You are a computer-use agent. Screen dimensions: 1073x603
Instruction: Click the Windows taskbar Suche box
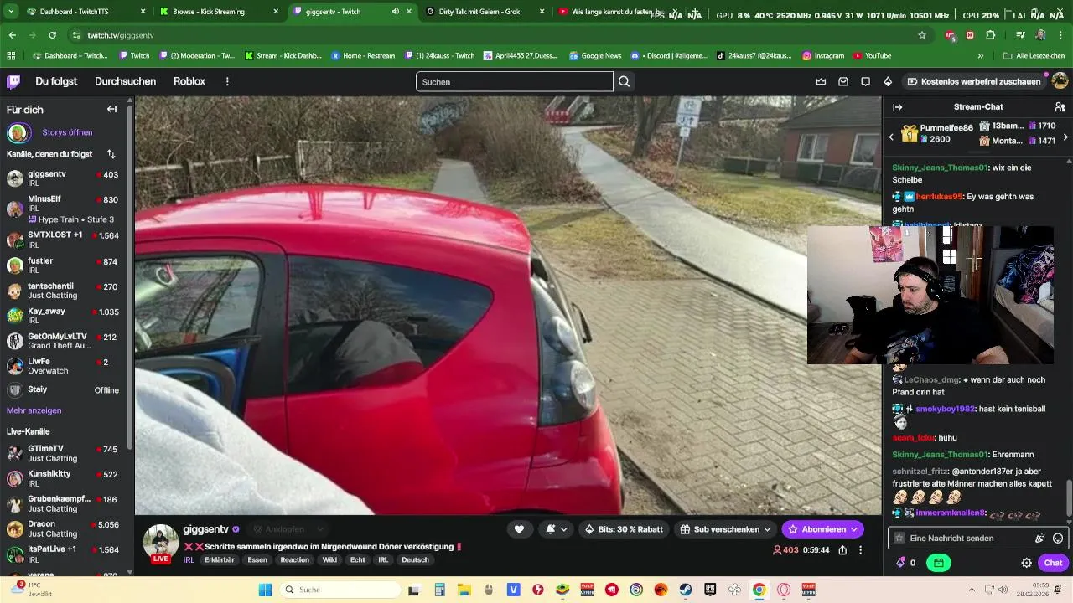point(339,590)
